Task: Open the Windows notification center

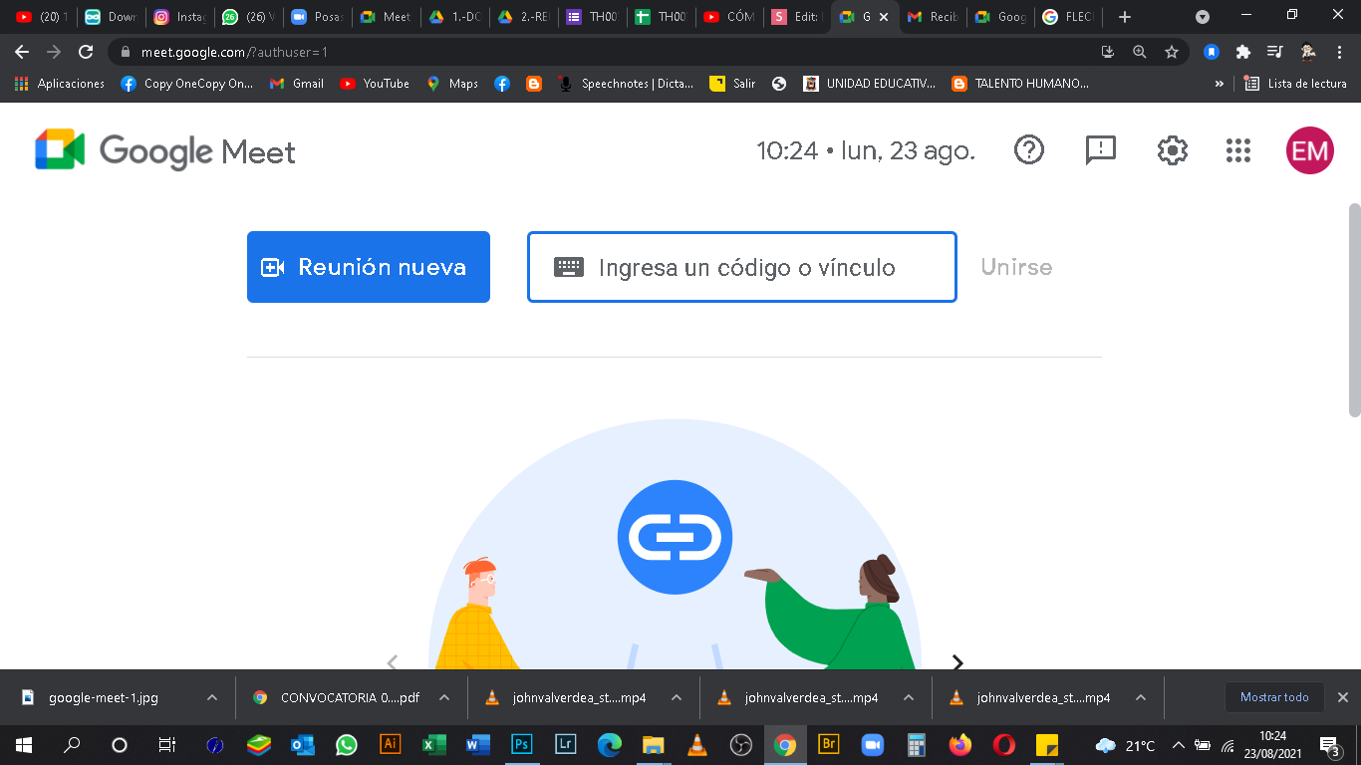Action: [x=1328, y=744]
